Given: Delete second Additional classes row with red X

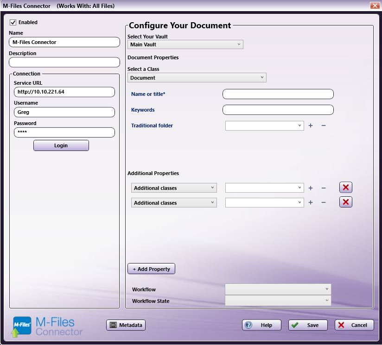Looking at the screenshot, I should coord(346,202).
